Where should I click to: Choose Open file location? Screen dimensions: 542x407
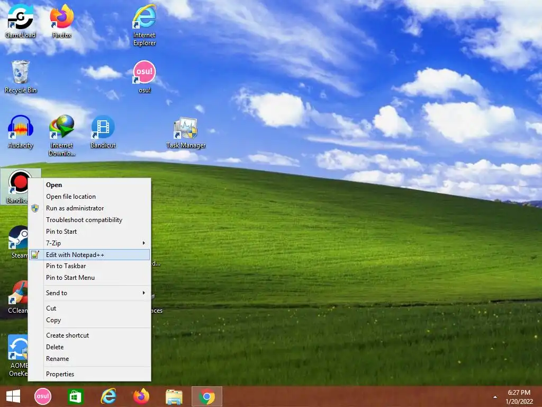[x=89, y=197]
